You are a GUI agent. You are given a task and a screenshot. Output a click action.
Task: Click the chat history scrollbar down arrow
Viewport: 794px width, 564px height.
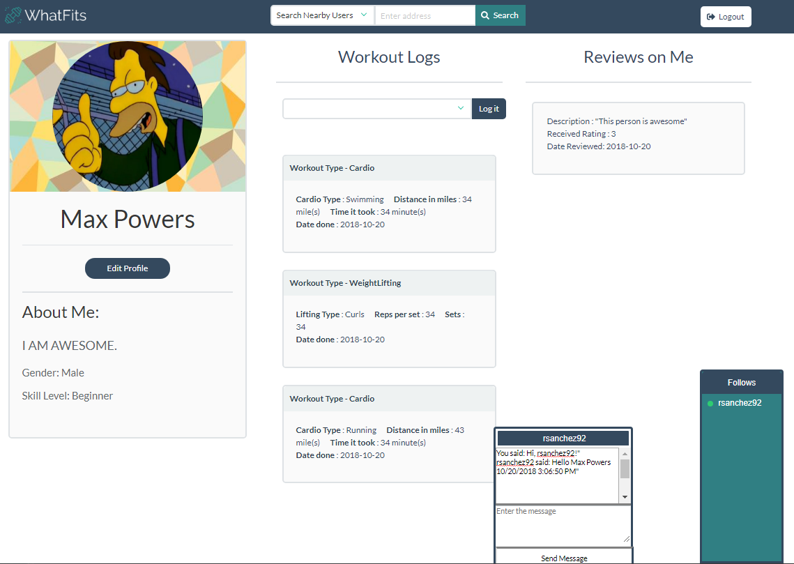625,497
